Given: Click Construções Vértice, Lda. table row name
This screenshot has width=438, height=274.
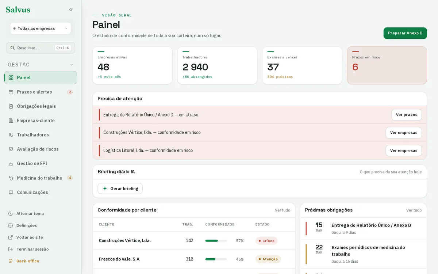Looking at the screenshot, I should pyautogui.click(x=125, y=240).
